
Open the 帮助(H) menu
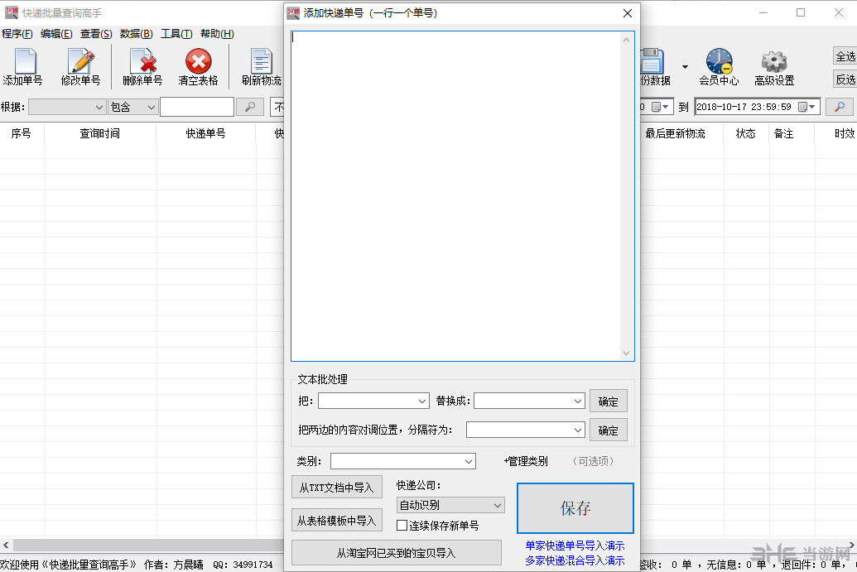(x=217, y=34)
